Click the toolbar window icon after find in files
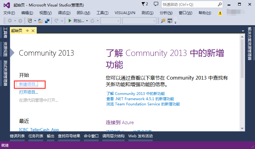 [x=170, y=21]
